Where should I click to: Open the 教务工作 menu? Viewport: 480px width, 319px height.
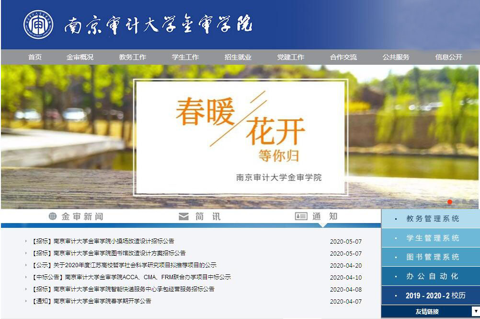(x=133, y=57)
